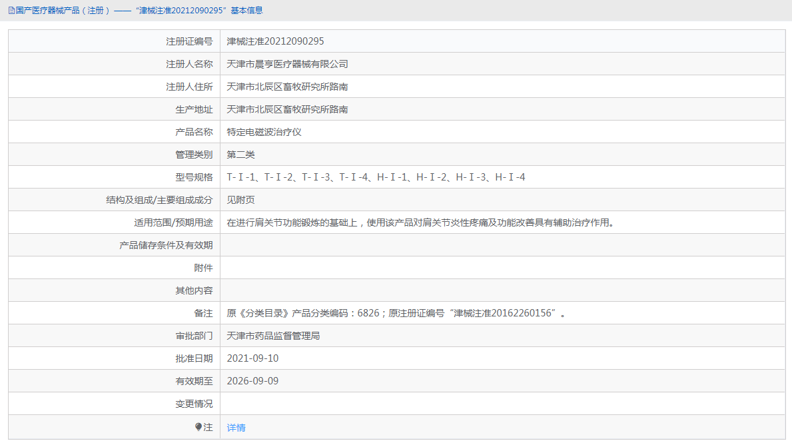This screenshot has width=792, height=443.
Task: Click the 注册人住所 label
Action: point(189,87)
